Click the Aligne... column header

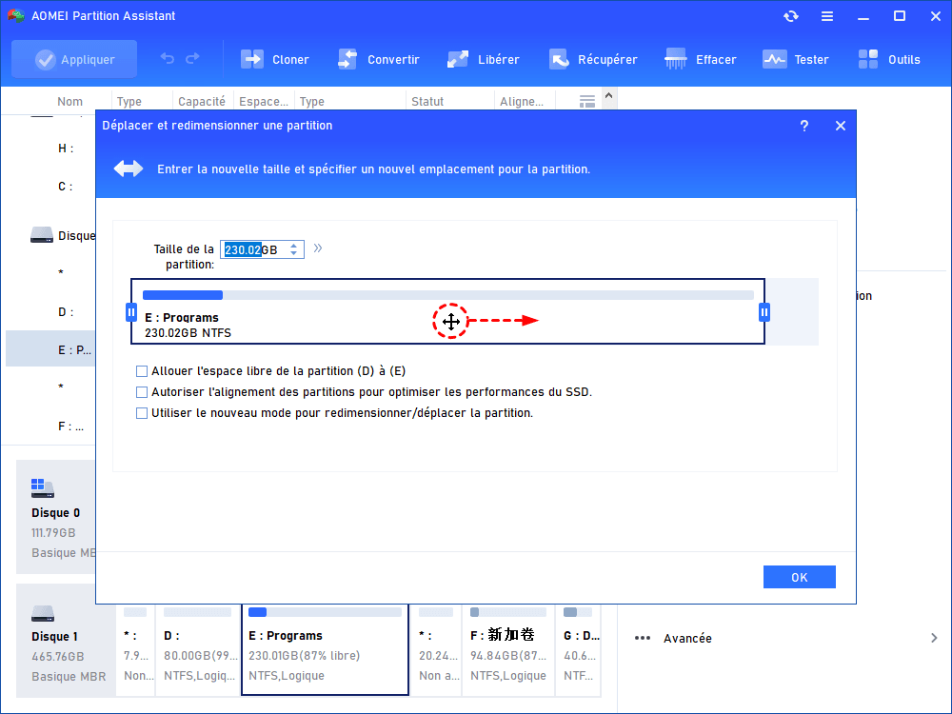pos(522,102)
